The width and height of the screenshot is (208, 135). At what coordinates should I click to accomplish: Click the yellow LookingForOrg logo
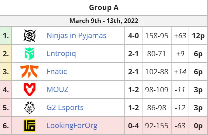tap(29, 126)
